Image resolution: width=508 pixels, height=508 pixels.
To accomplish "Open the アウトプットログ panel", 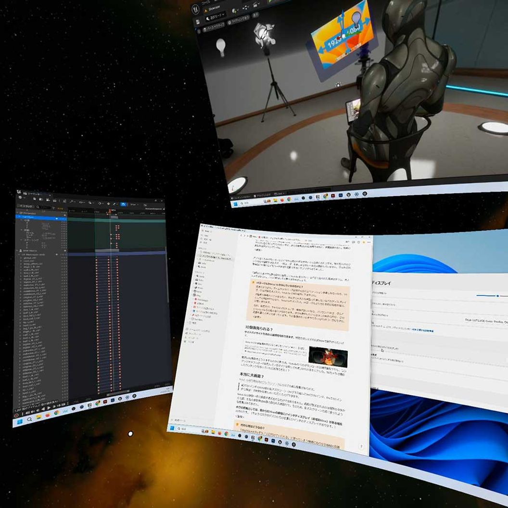I will [263, 196].
